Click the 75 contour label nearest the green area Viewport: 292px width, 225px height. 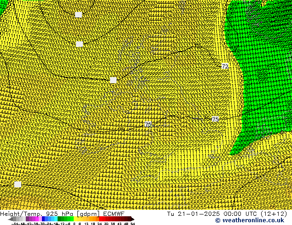point(215,119)
